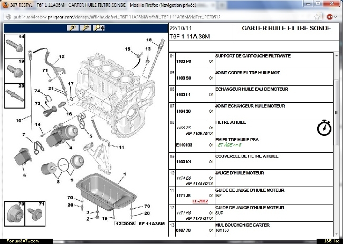Click 'JOINT ECHANGEUR HUILE MOTEUR' text
Image resolution: width=343 pixels, height=244 pixels.
250,106
